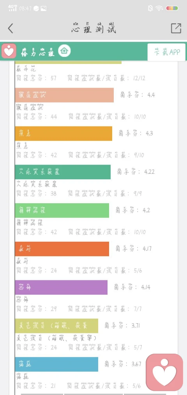Open the green home icon
This screenshot has height=395, width=187.
pyautogui.click(x=64, y=51)
